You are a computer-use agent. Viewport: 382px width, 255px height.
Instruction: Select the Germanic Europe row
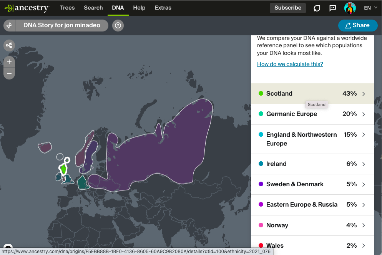[312, 114]
